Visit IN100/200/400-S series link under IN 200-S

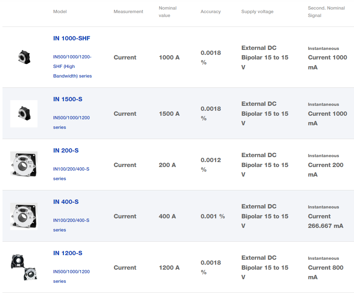click(71, 173)
